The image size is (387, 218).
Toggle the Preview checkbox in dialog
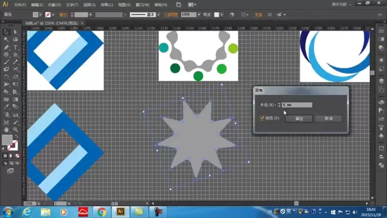[262, 118]
